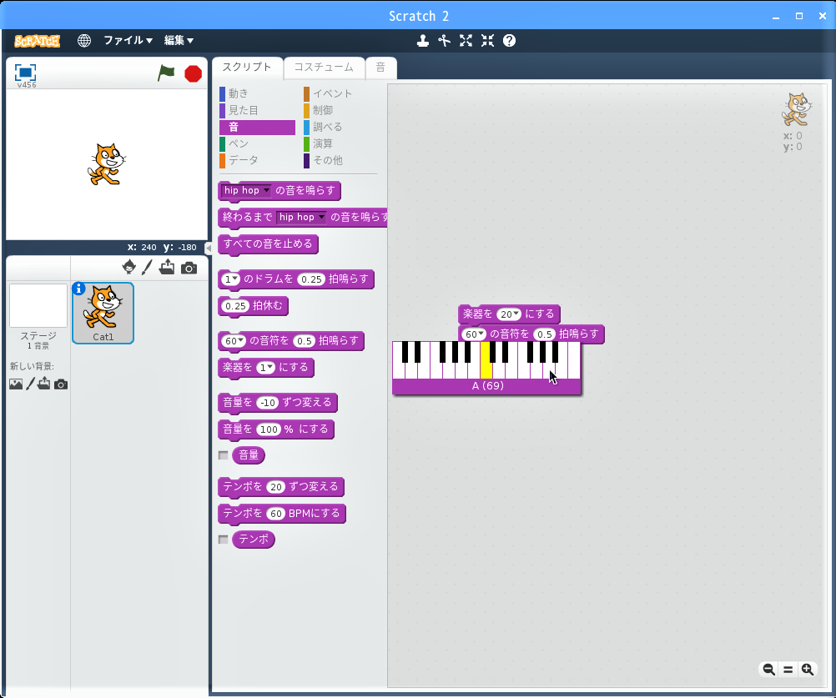Expand instrument 20 dropdown in script
Viewport: 836px width, 698px height.
click(x=516, y=314)
